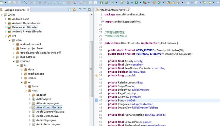The width and height of the screenshot is (220, 126).
Task: Open the Package Explorer view menu dropdown
Action: coord(80,9)
